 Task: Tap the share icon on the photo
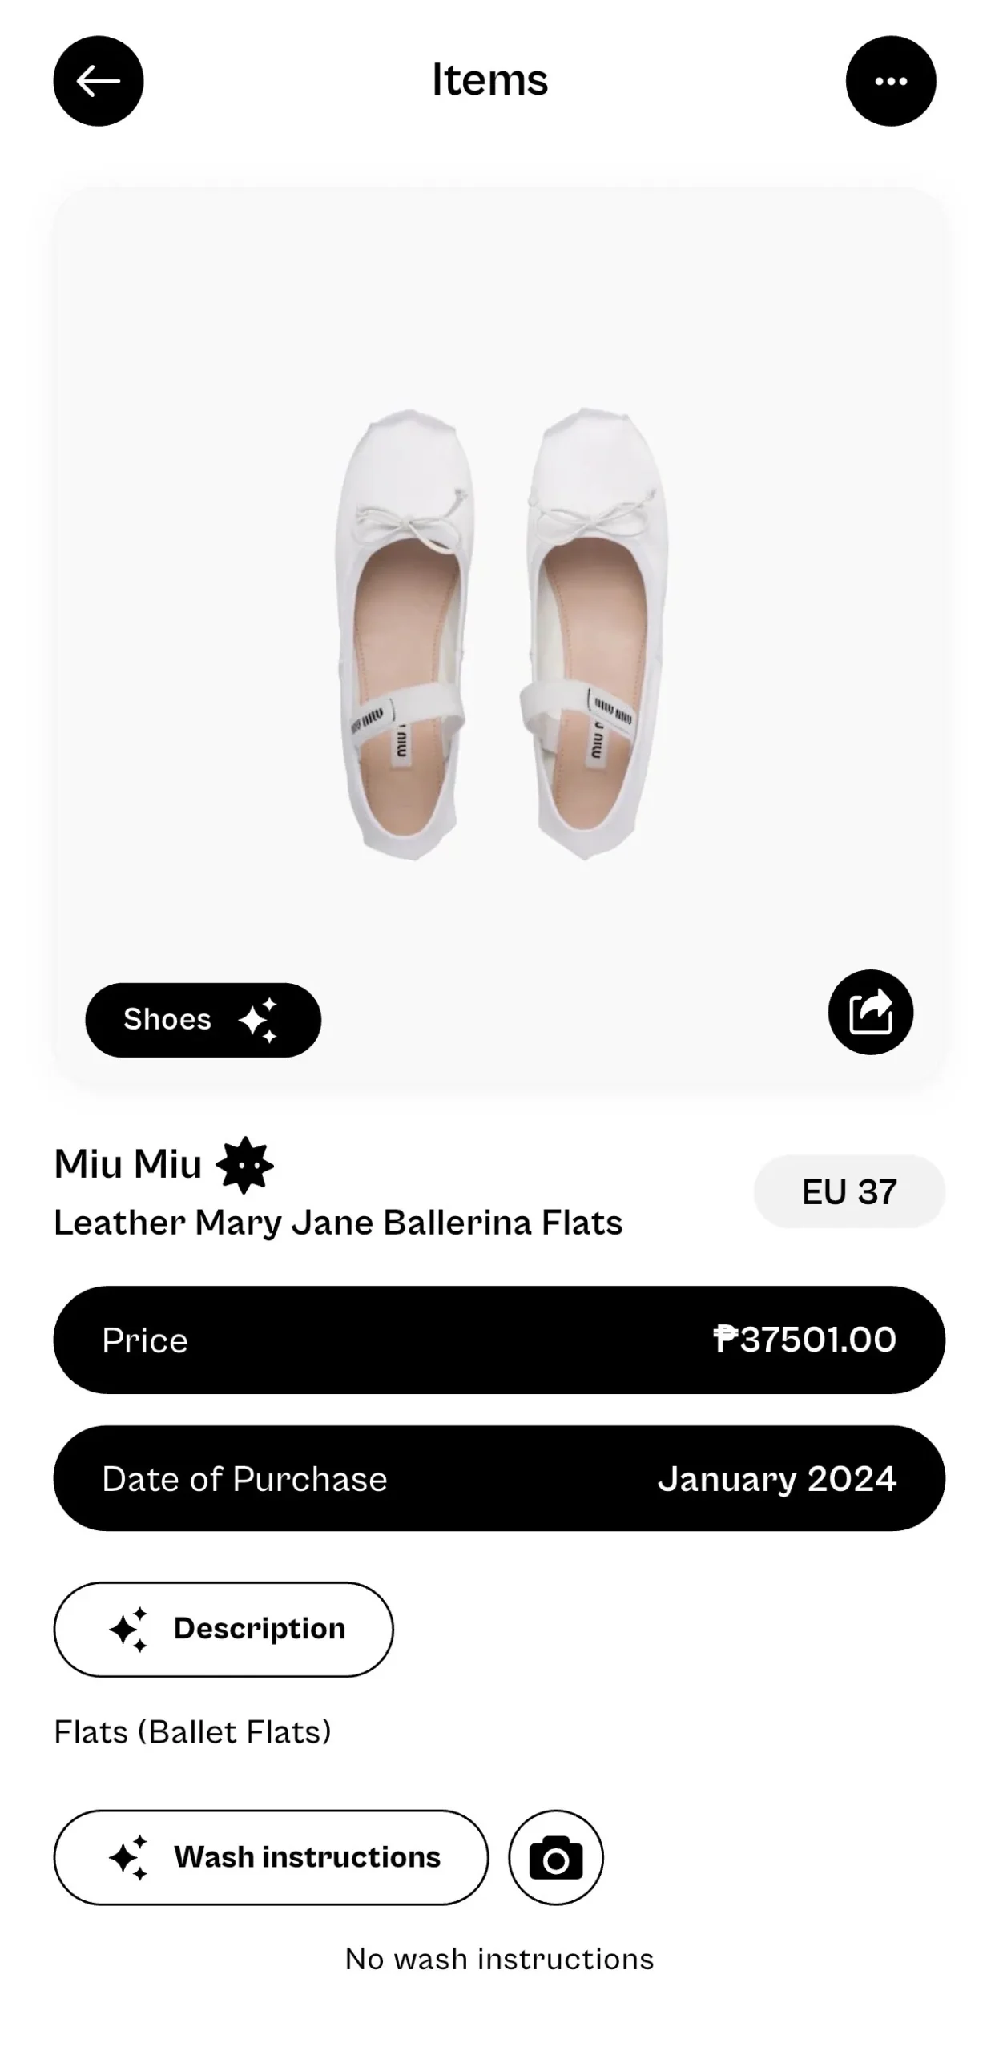click(870, 1012)
